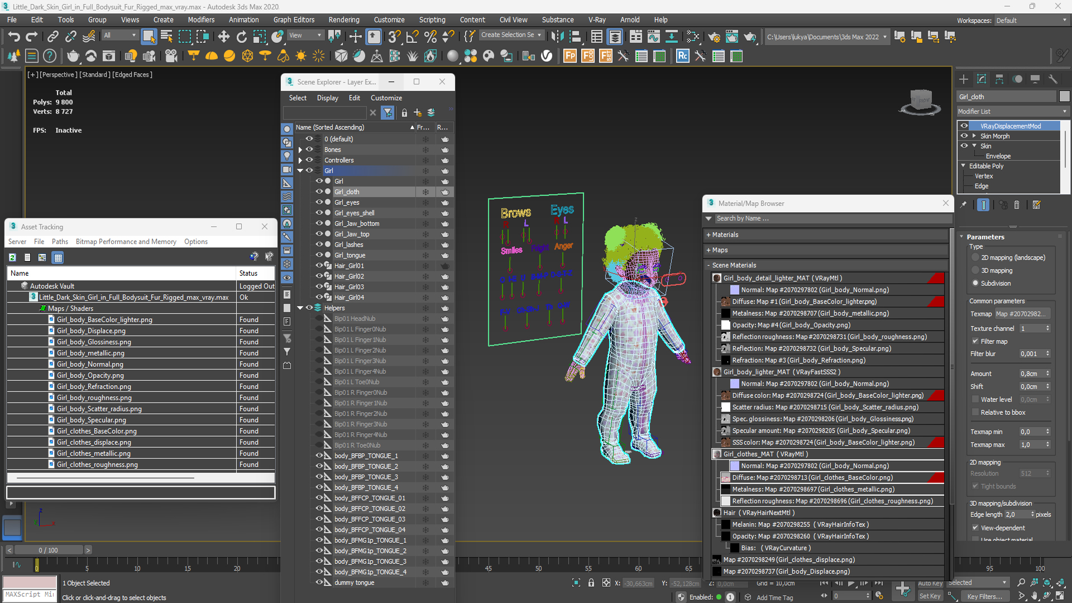Click the Undo arrow in main toolbar
1072x603 pixels.
pyautogui.click(x=13, y=37)
